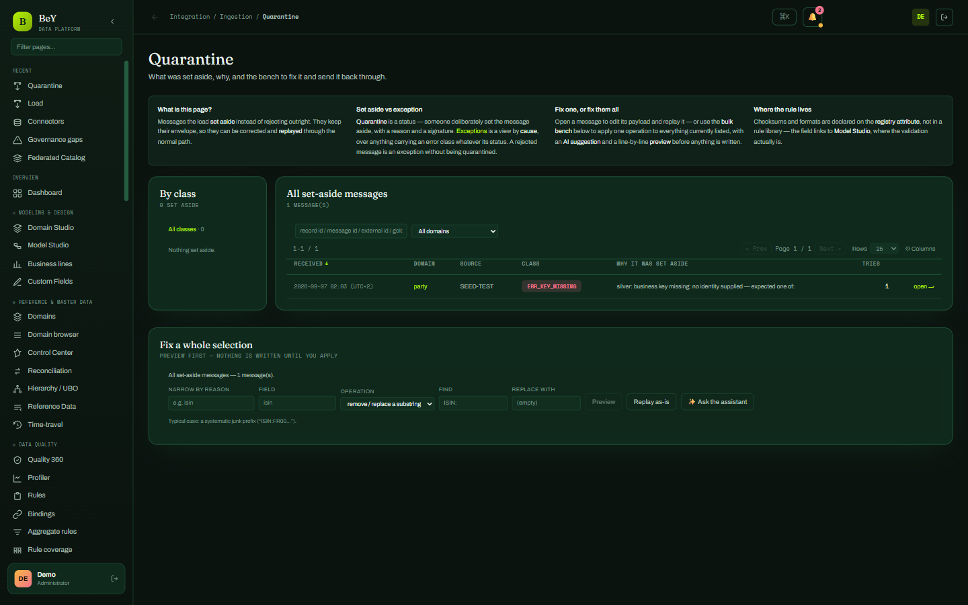Focus the Replace with input field

pyautogui.click(x=546, y=403)
